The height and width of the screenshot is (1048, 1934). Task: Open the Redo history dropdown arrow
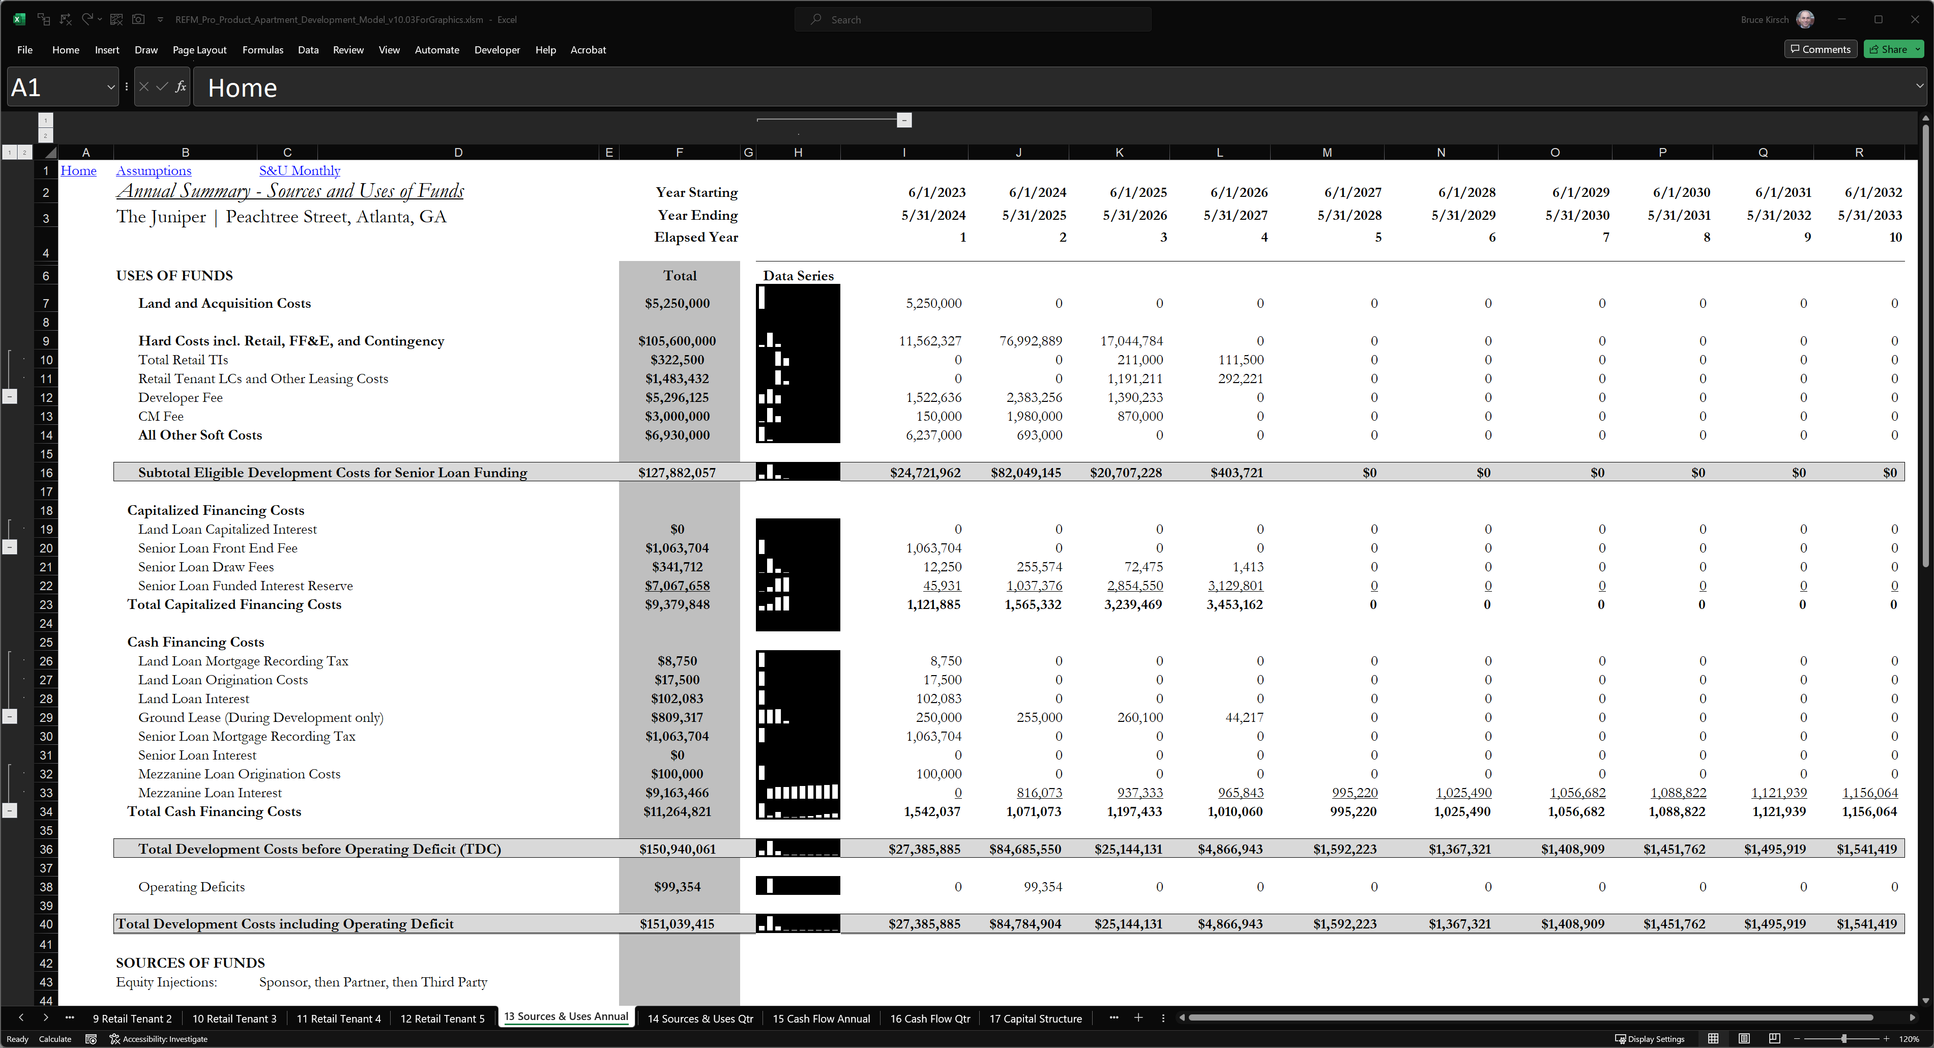pyautogui.click(x=100, y=19)
